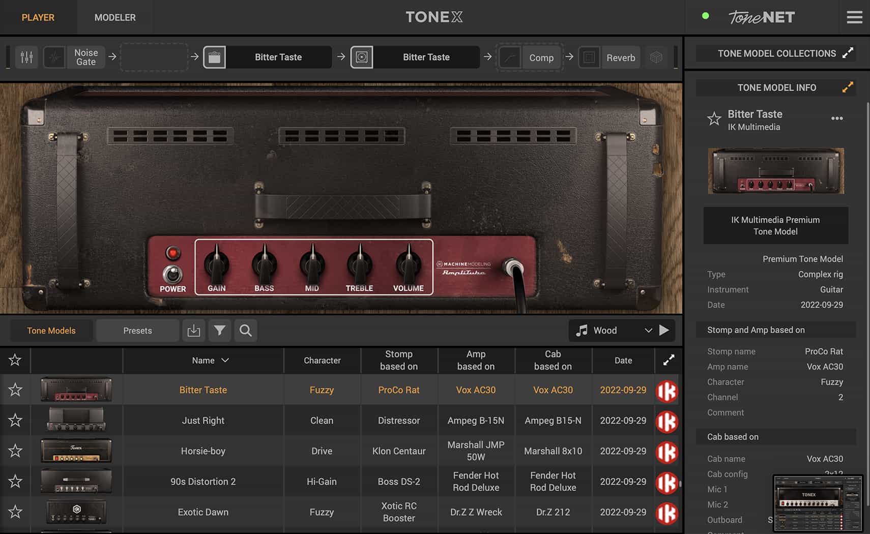Open the filter icon below the amp

click(220, 331)
